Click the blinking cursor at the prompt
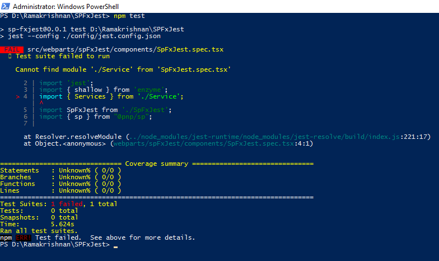This screenshot has height=261, width=439. [x=115, y=247]
